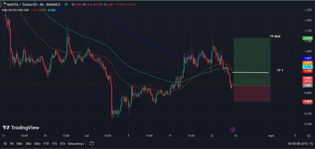Viewport: 315px width, 149px height.
Task: Click the 1,200 price level on the scale
Action: [x=308, y=20]
